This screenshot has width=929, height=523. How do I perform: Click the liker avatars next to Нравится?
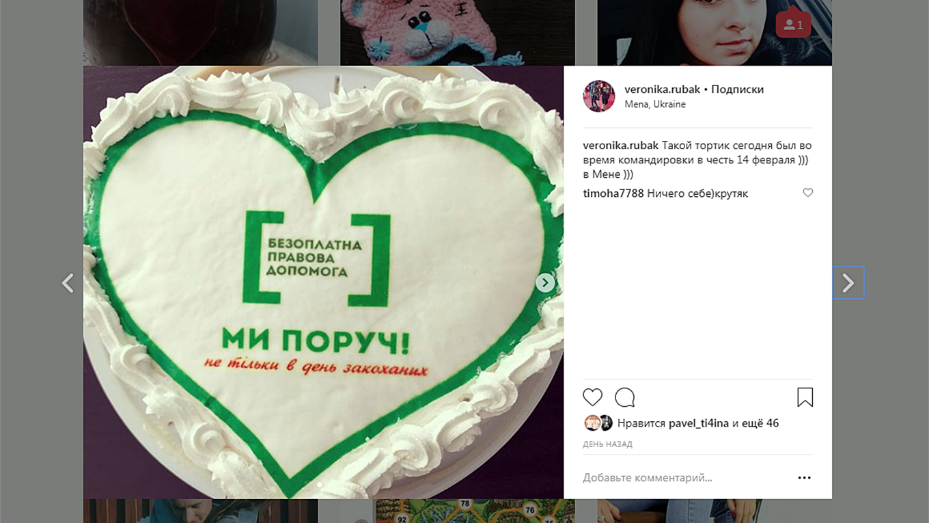click(x=598, y=423)
